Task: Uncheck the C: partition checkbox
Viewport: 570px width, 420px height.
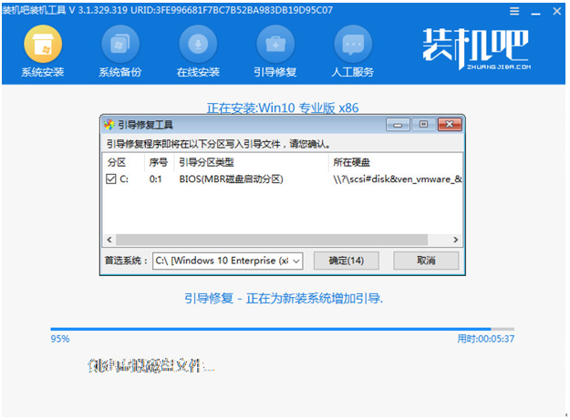Action: tap(111, 179)
